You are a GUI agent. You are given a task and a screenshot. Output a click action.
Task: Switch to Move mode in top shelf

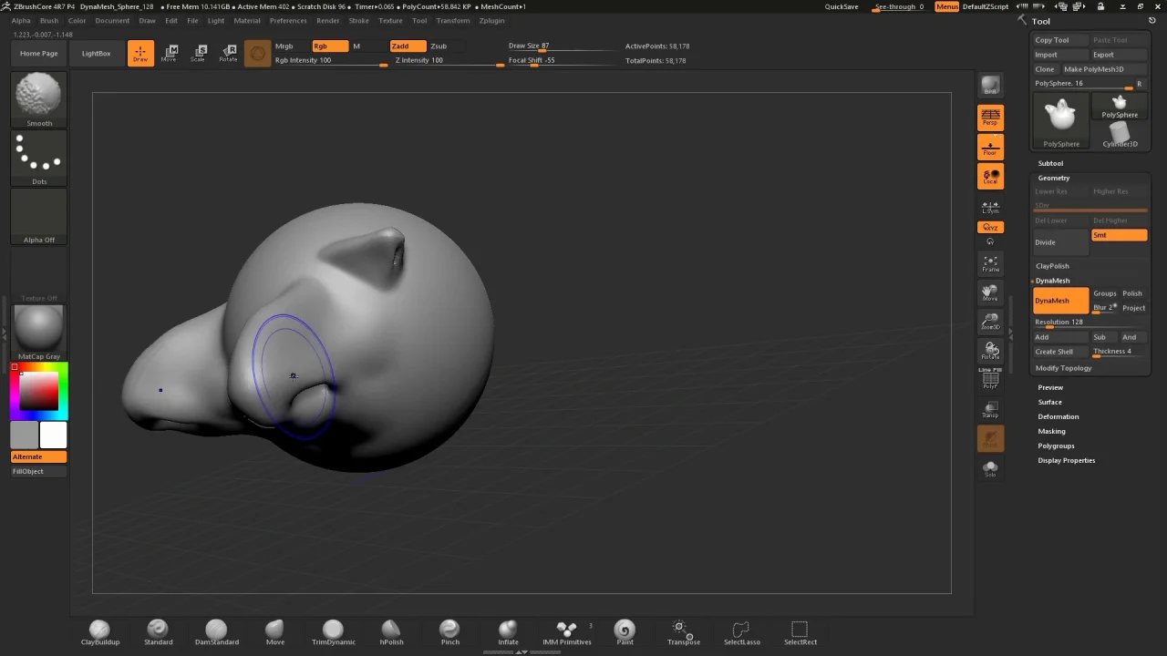pyautogui.click(x=170, y=53)
